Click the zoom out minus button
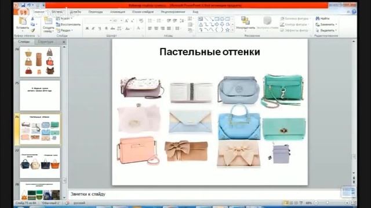371x208 pixels. tap(316, 203)
